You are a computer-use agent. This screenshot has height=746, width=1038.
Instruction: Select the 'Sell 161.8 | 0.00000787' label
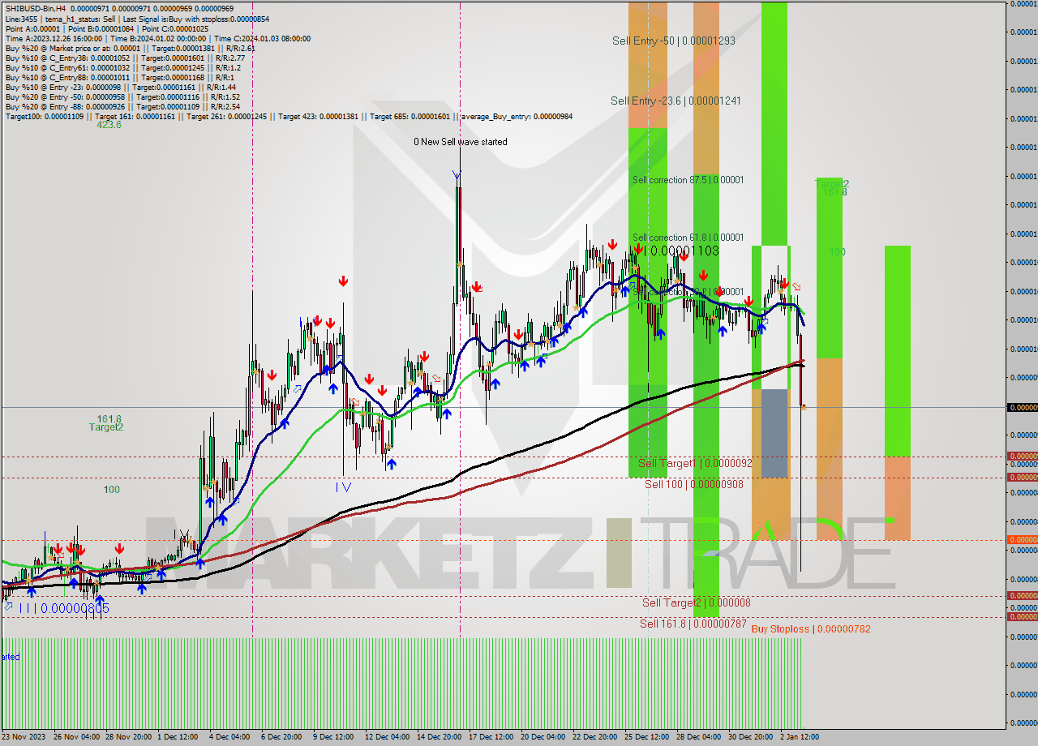(693, 624)
